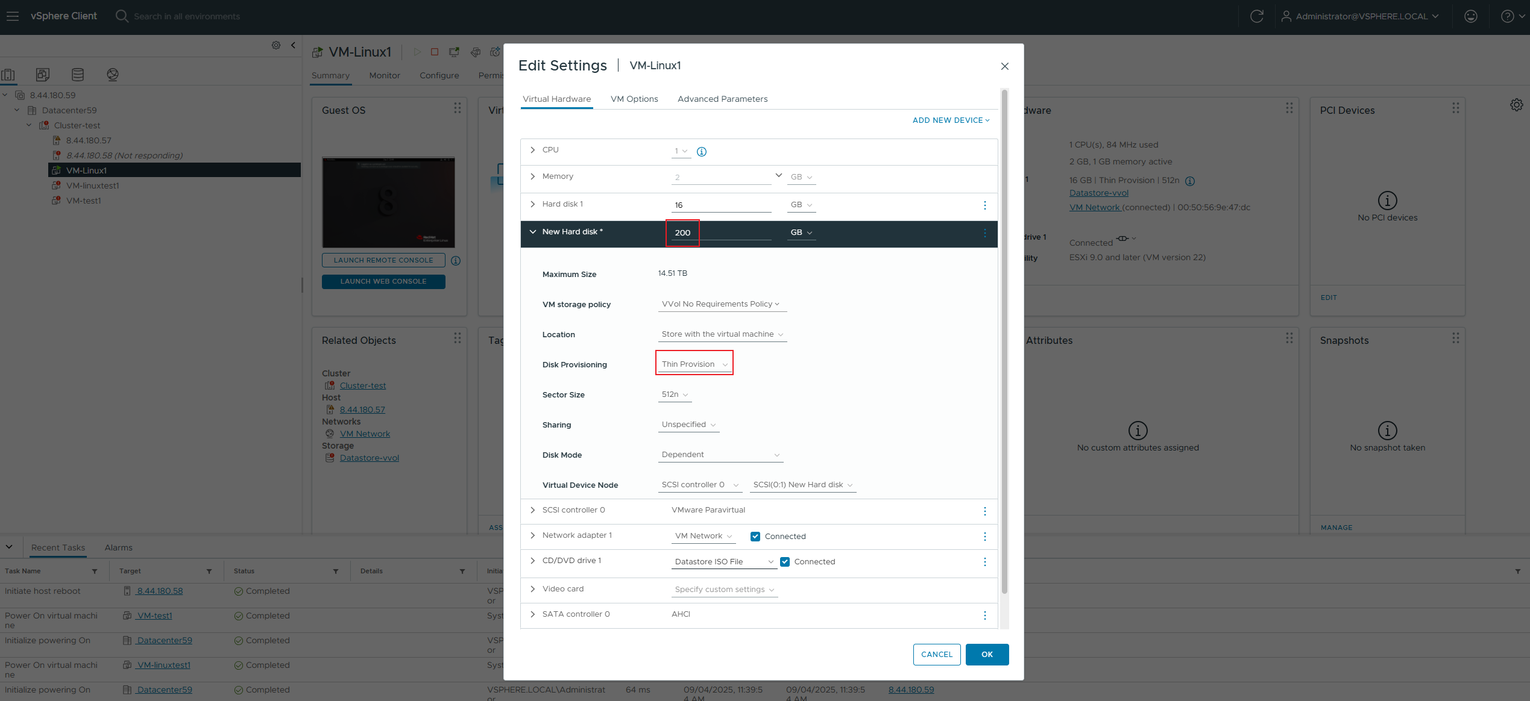Select VM-linuxtest1 in inventory tree

[x=93, y=186]
